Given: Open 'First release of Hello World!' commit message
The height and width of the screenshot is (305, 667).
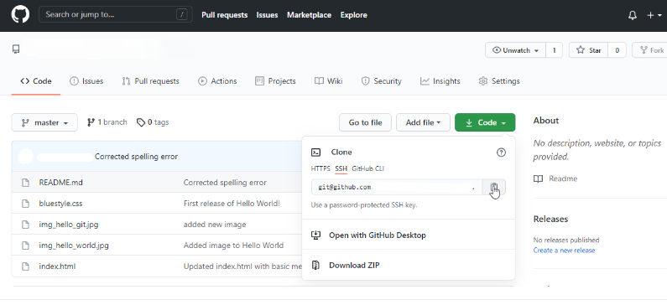Looking at the screenshot, I should point(232,204).
